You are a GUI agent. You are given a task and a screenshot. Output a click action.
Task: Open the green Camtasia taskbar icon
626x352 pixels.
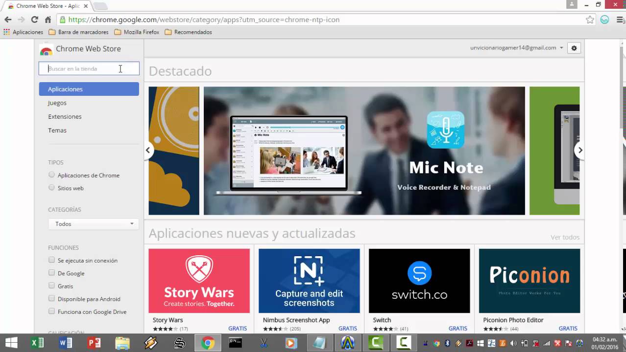pyautogui.click(x=376, y=343)
